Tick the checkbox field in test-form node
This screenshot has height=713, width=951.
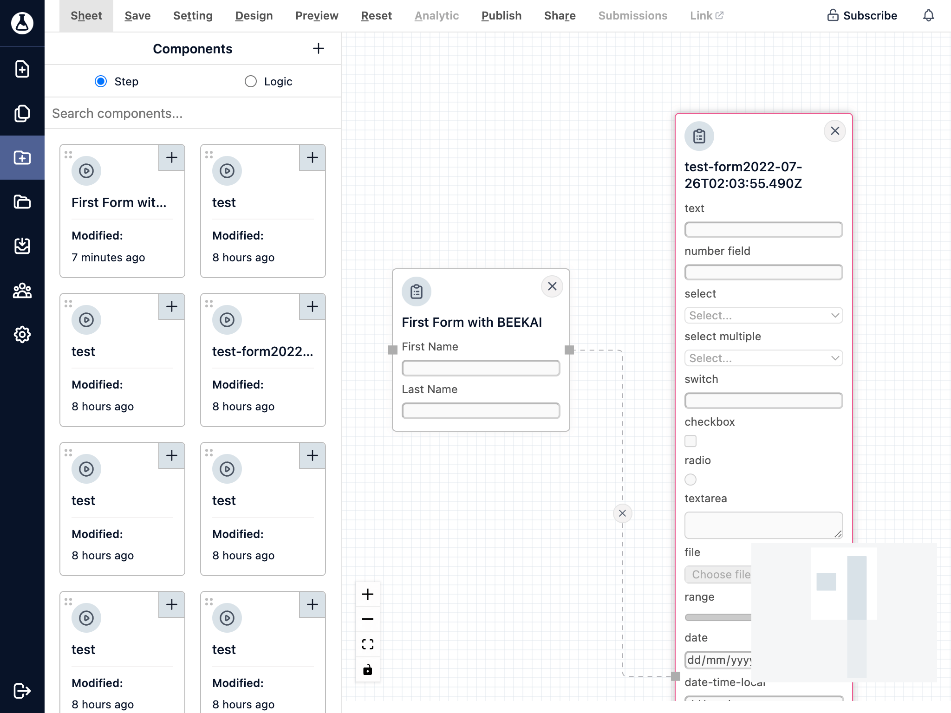(690, 441)
